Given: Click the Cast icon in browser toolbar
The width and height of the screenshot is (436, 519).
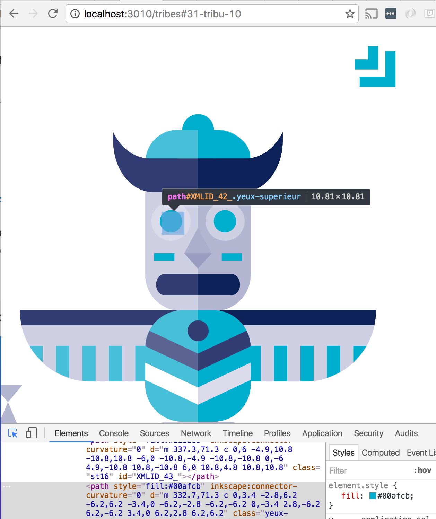Looking at the screenshot, I should (371, 14).
